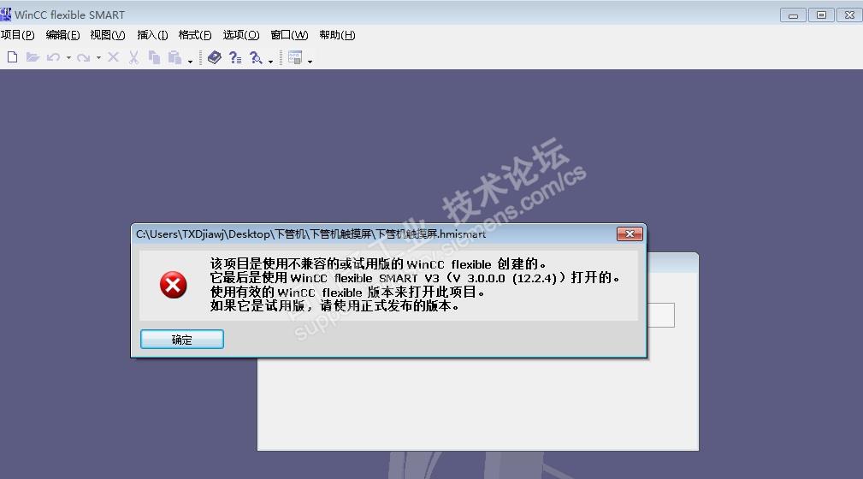Open the 窗口(W) menu

point(289,35)
